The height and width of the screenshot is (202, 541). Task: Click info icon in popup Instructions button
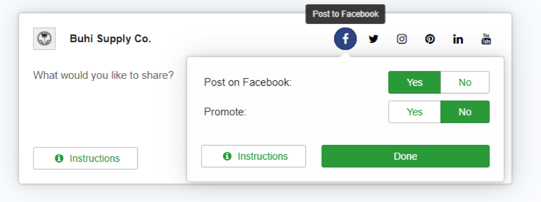[x=227, y=156]
